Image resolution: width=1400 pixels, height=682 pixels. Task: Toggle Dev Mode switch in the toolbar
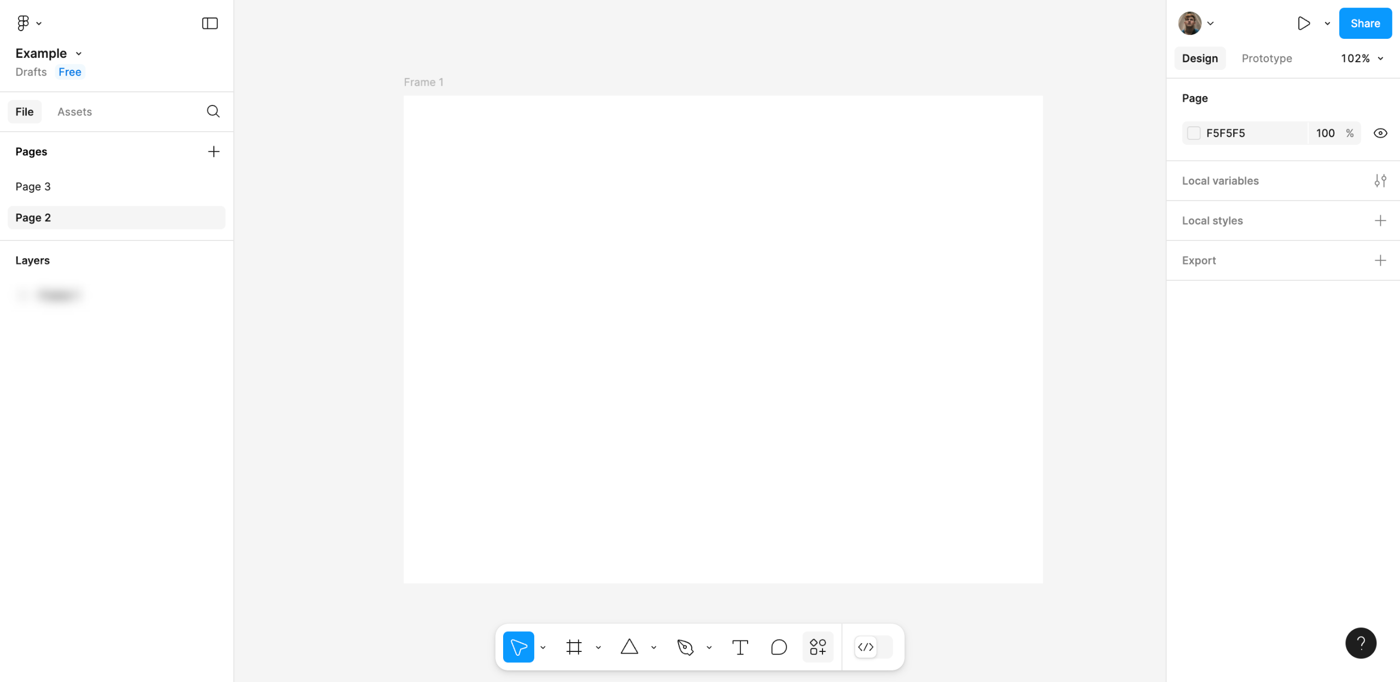tap(873, 647)
